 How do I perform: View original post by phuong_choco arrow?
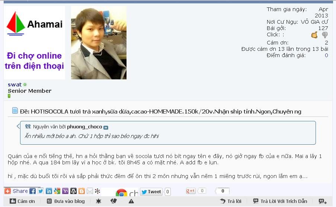pos(106,128)
